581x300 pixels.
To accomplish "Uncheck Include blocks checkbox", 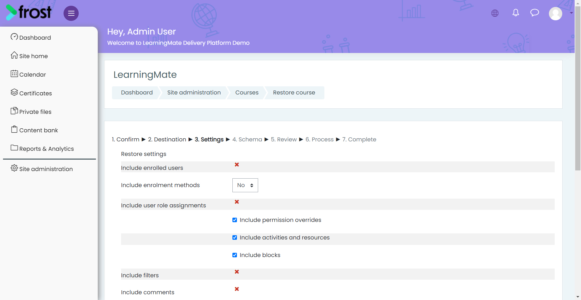I will click(x=235, y=255).
